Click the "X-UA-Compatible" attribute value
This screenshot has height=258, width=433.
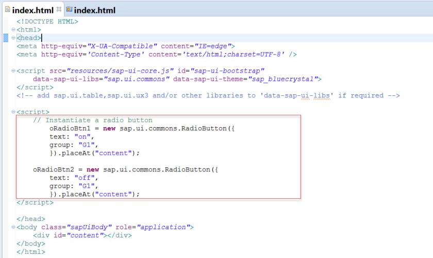click(x=122, y=46)
